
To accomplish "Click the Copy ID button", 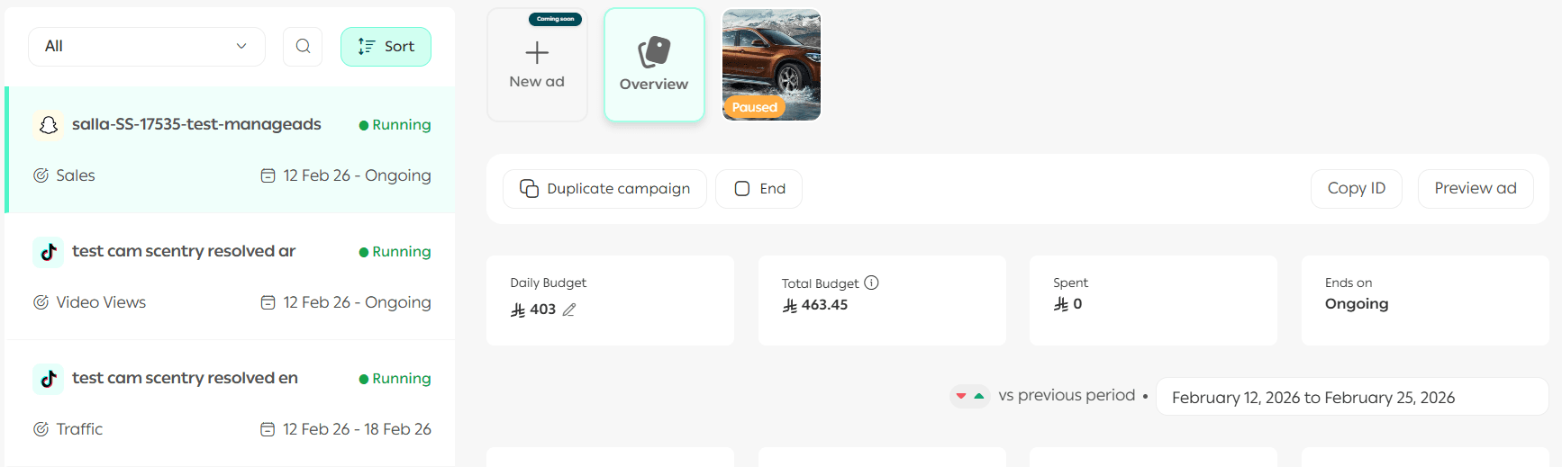I will [x=1356, y=189].
